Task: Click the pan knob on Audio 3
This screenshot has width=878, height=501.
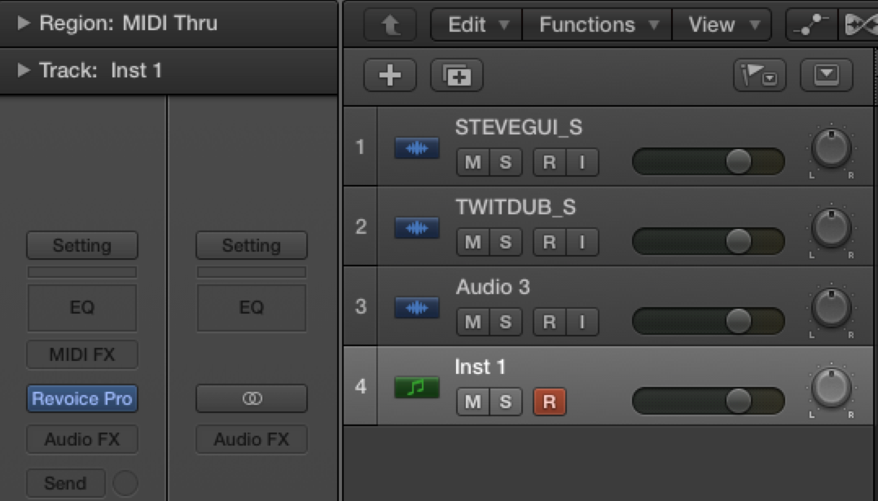Action: click(830, 308)
